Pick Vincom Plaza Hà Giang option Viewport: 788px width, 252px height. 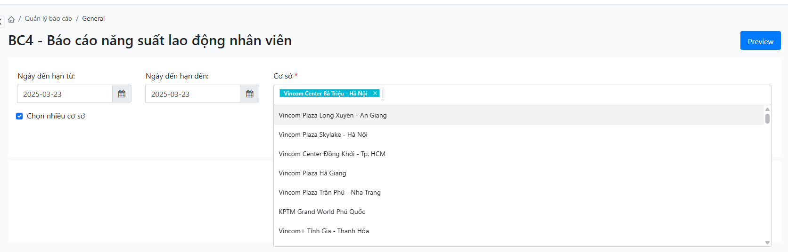[x=312, y=173]
